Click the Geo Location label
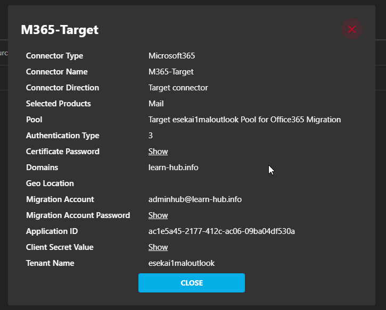The height and width of the screenshot is (310, 386). [50, 183]
